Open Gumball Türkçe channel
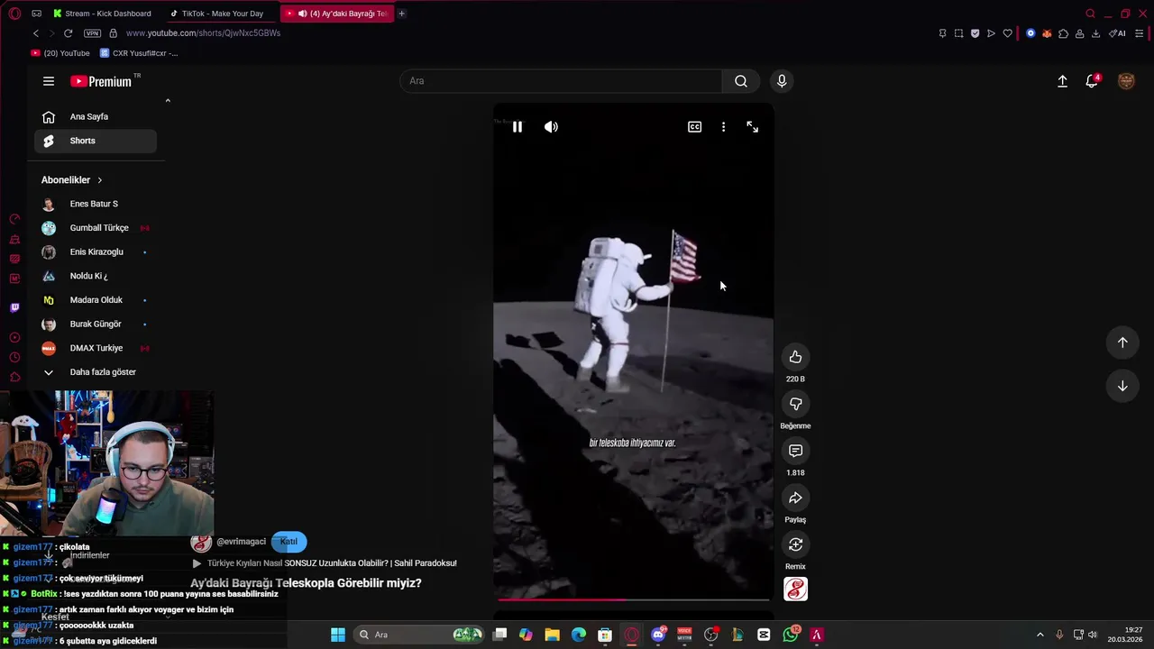 coord(96,228)
